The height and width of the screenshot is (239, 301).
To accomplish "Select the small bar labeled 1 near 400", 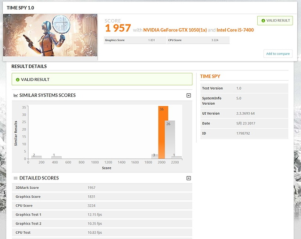I will [56, 157].
